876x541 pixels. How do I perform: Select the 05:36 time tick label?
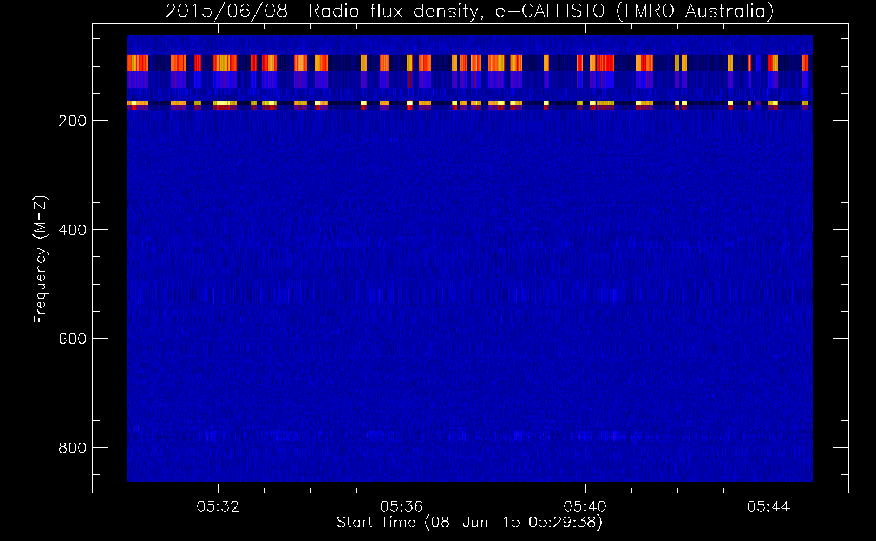402,507
